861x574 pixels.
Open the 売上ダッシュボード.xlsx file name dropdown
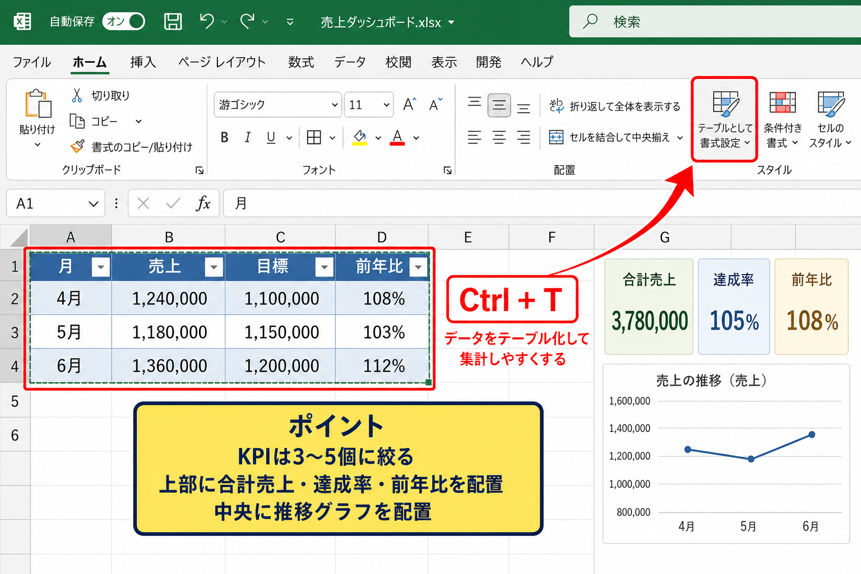451,22
